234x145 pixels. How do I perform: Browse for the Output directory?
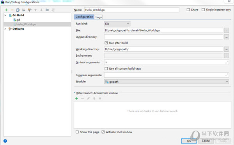click(x=226, y=37)
